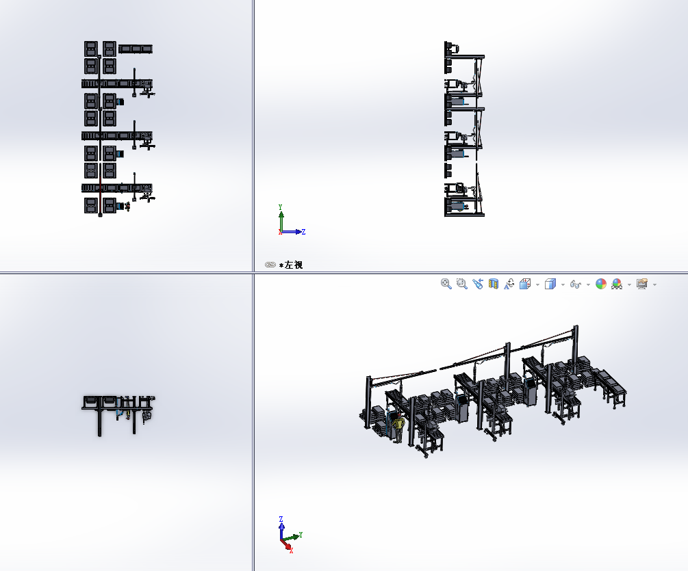Click the linked views chain icon

(x=270, y=265)
